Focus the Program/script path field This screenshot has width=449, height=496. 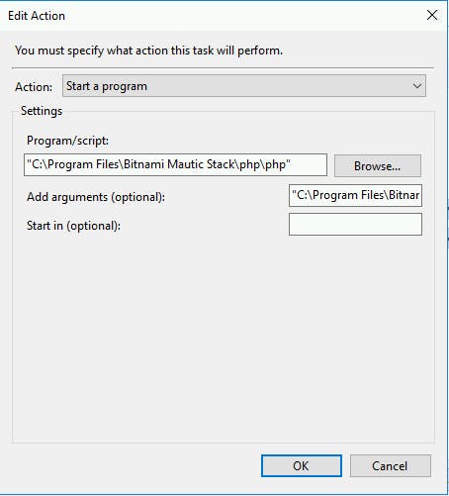175,164
